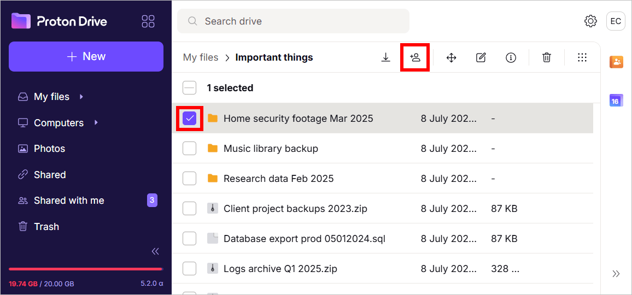Check the Music library backup checkbox
This screenshot has width=632, height=295.
point(190,148)
